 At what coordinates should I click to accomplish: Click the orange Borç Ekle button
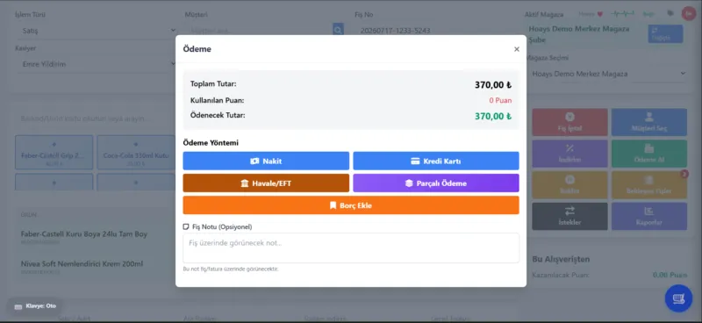351,205
